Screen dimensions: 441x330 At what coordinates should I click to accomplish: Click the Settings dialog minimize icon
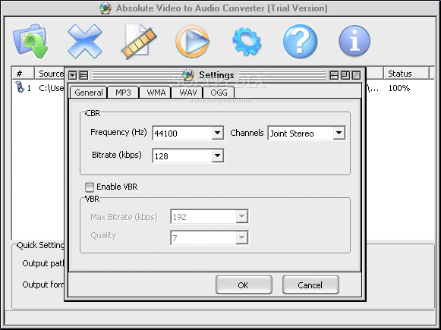coord(334,75)
